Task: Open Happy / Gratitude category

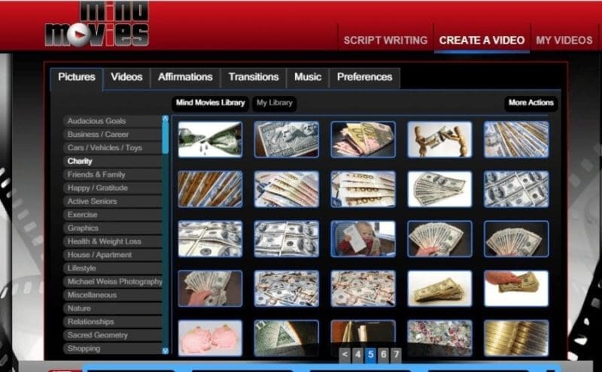Action: tap(112, 188)
